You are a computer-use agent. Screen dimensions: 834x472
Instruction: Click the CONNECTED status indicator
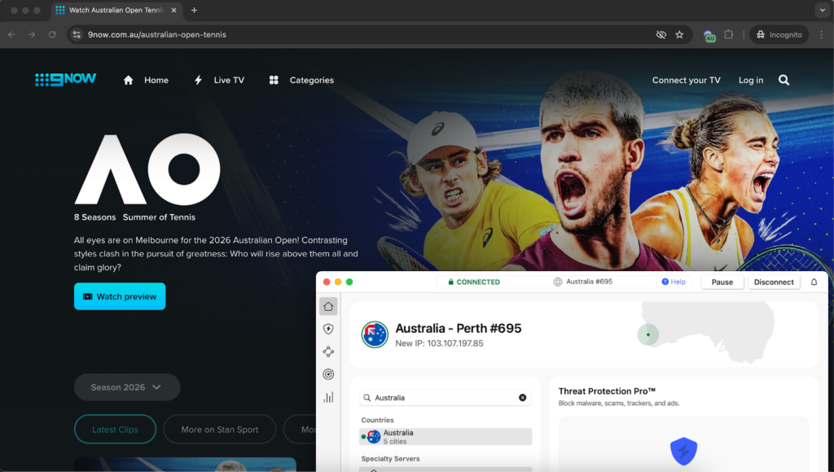474,282
